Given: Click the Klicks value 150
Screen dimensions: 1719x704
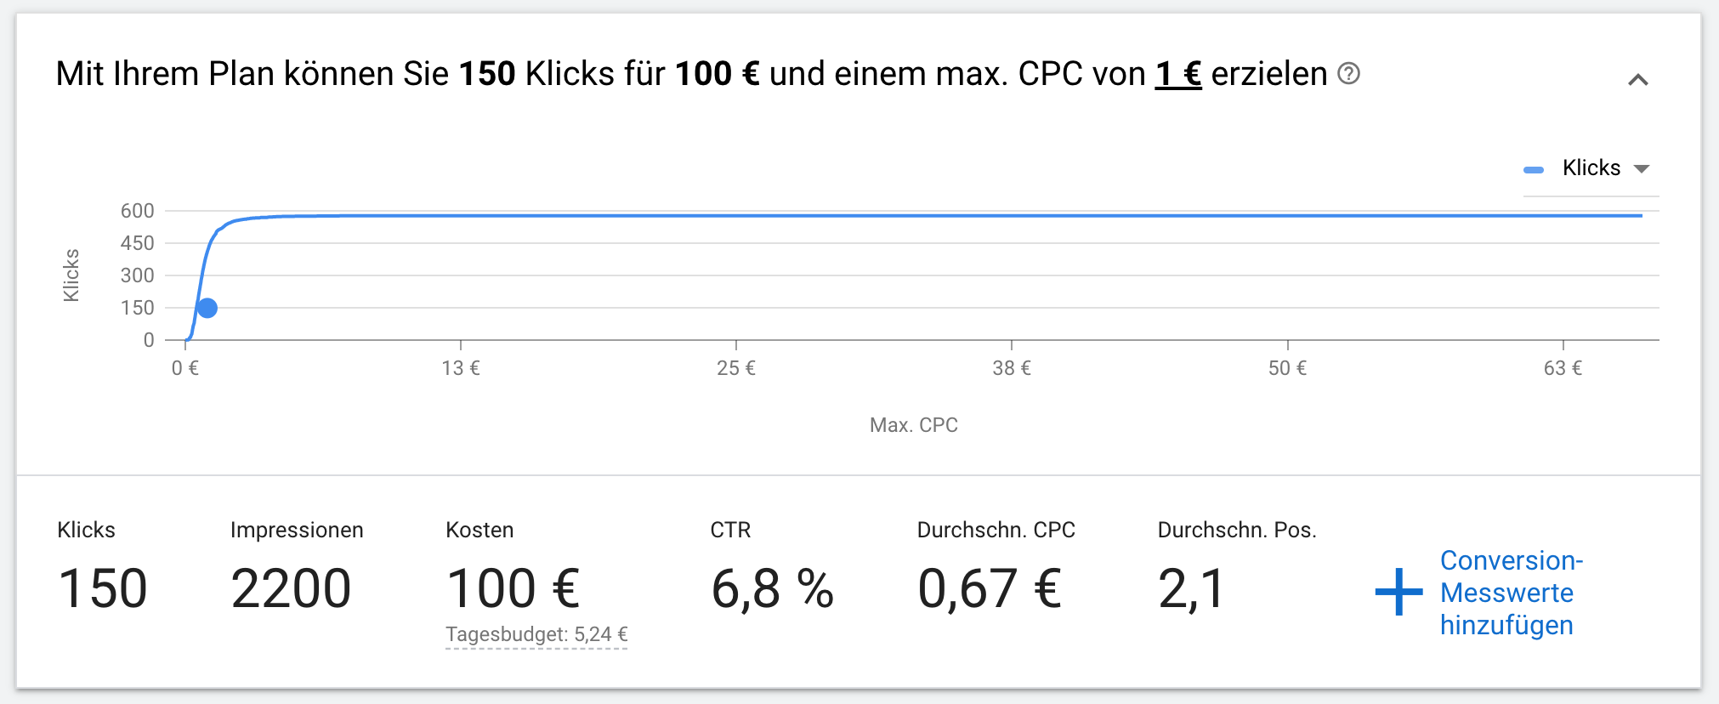Looking at the screenshot, I should point(103,588).
